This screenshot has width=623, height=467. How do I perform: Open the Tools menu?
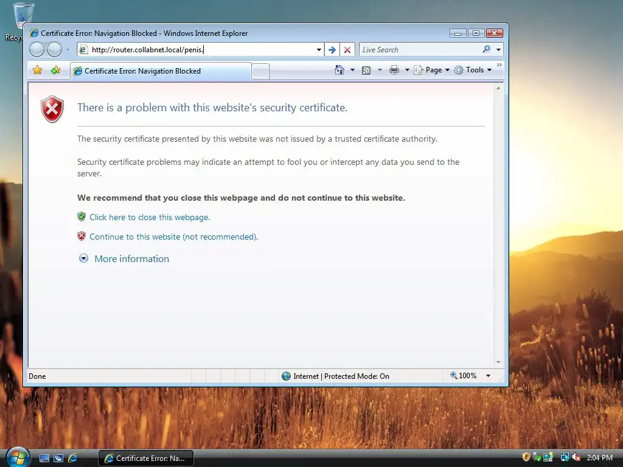473,70
